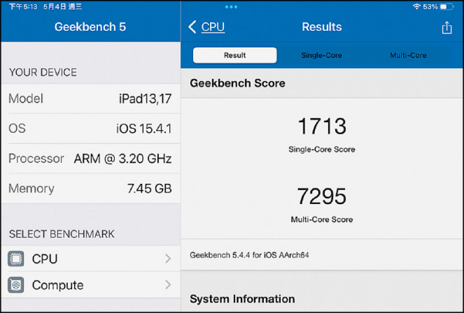Tap the Geekbench Score heading
464x313 pixels.
[237, 83]
